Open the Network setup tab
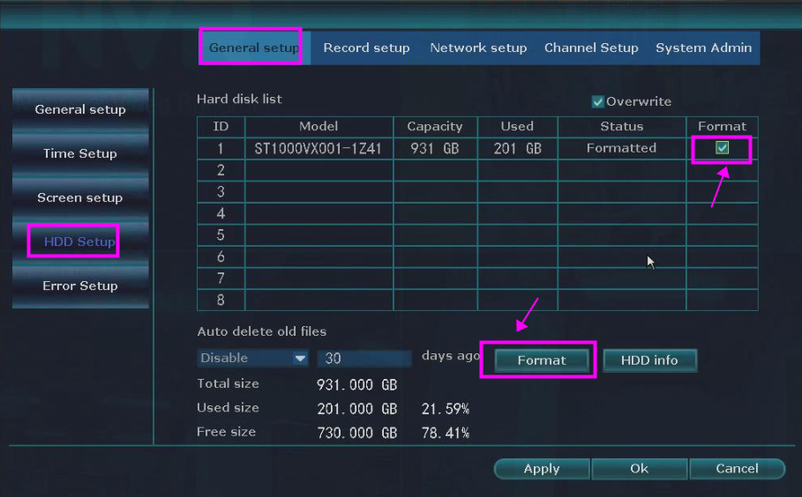Viewport: 802px width, 497px height. coord(477,48)
